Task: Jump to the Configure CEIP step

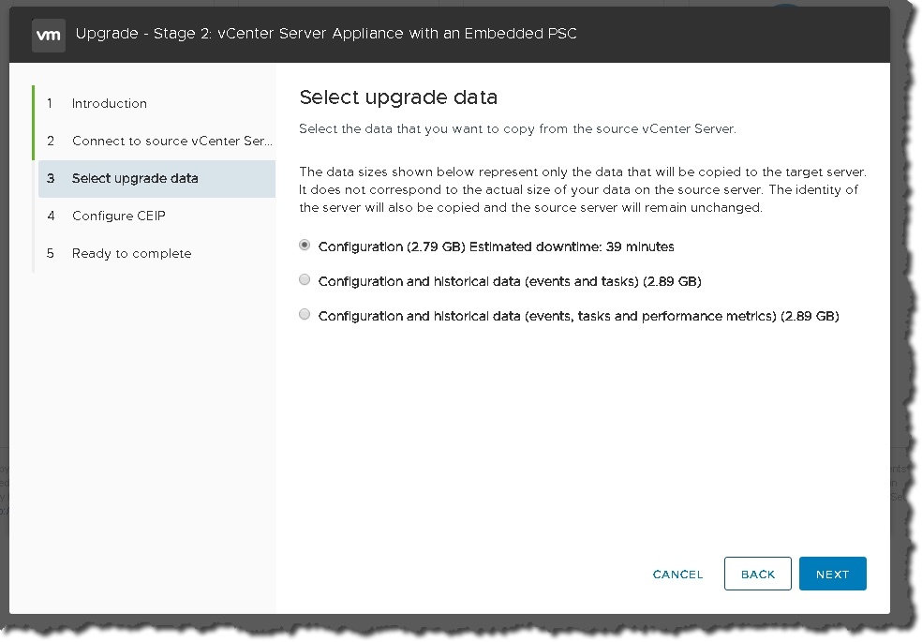Action: pos(118,216)
